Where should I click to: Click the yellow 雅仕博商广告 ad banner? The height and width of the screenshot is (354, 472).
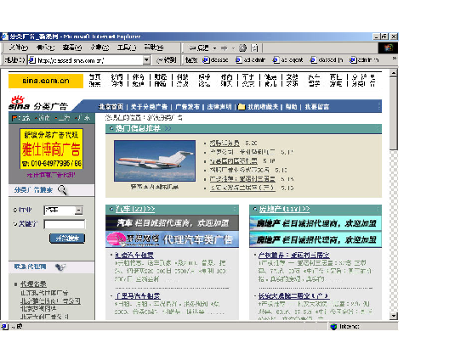(x=52, y=149)
